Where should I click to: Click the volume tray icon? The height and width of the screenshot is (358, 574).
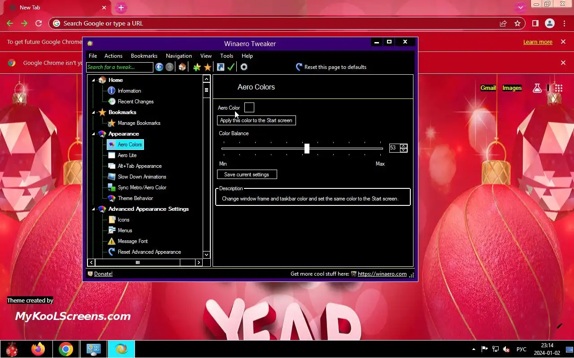[507, 349]
